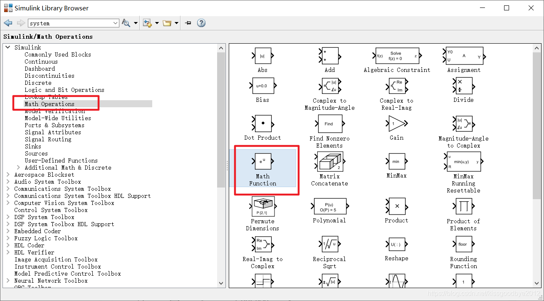Toggle the stay-on-top pin icon
Screen dimensions: 544x301
tap(188, 23)
